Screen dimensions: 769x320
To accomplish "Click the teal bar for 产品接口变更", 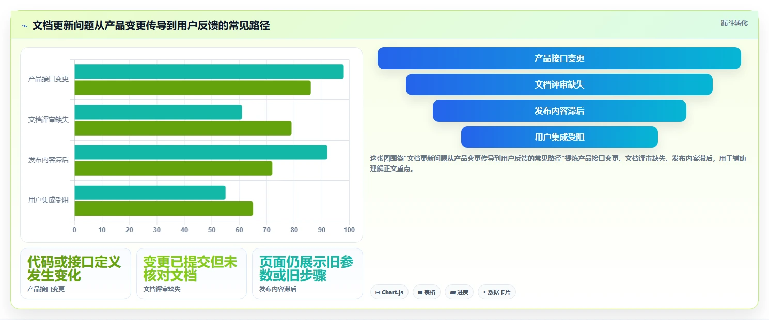I will [209, 72].
